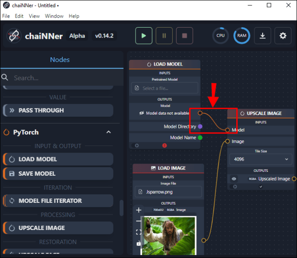
Task: Click the search magnifier icon
Action: pos(5,78)
